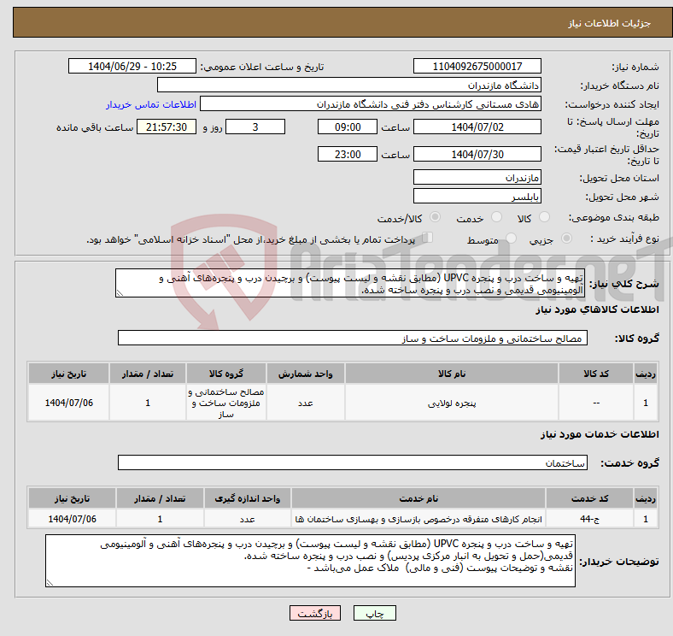
Task: Click the واحد شمارش column header
Action: tap(305, 374)
